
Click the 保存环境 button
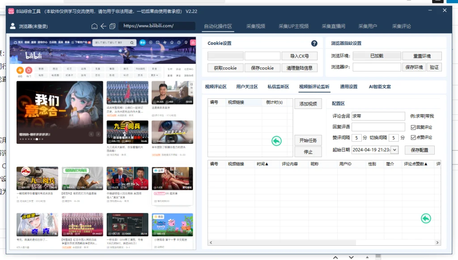414,67
